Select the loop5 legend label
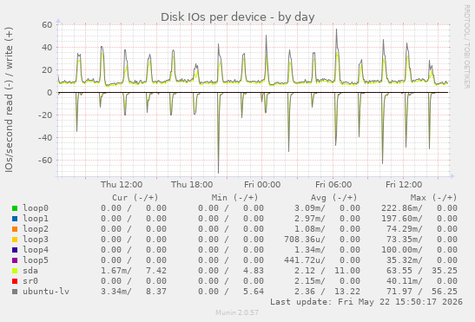Viewport: 475px width, 322px height. tap(36, 260)
